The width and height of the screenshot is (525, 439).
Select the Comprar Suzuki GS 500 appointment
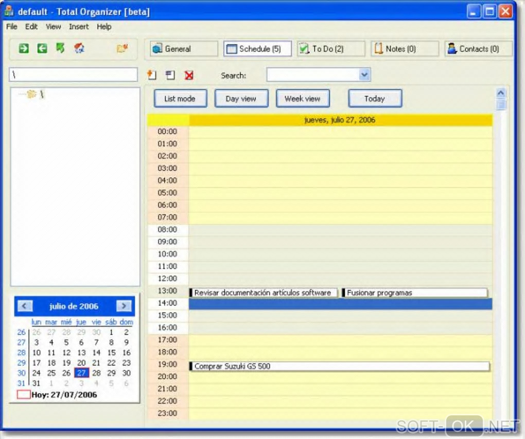coord(339,366)
